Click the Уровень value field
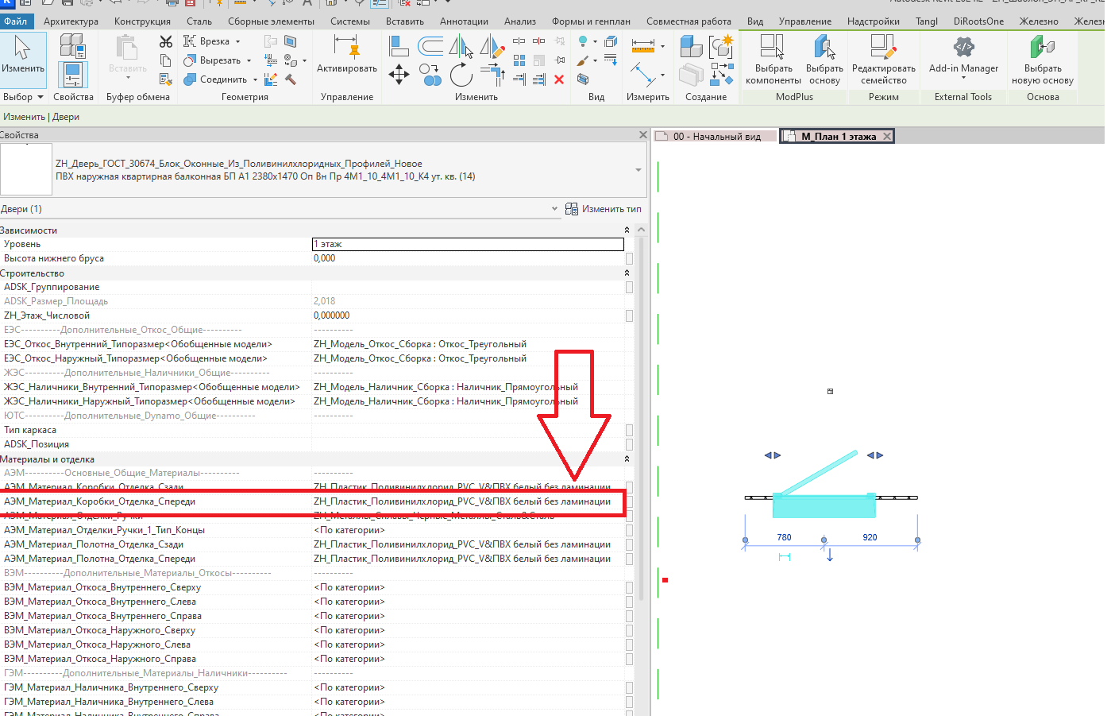The image size is (1111, 716). pyautogui.click(x=469, y=244)
